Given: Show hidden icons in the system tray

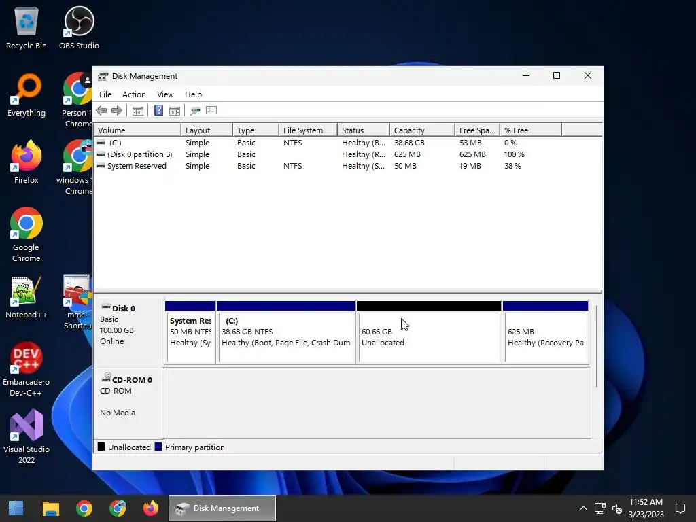Looking at the screenshot, I should (583, 508).
